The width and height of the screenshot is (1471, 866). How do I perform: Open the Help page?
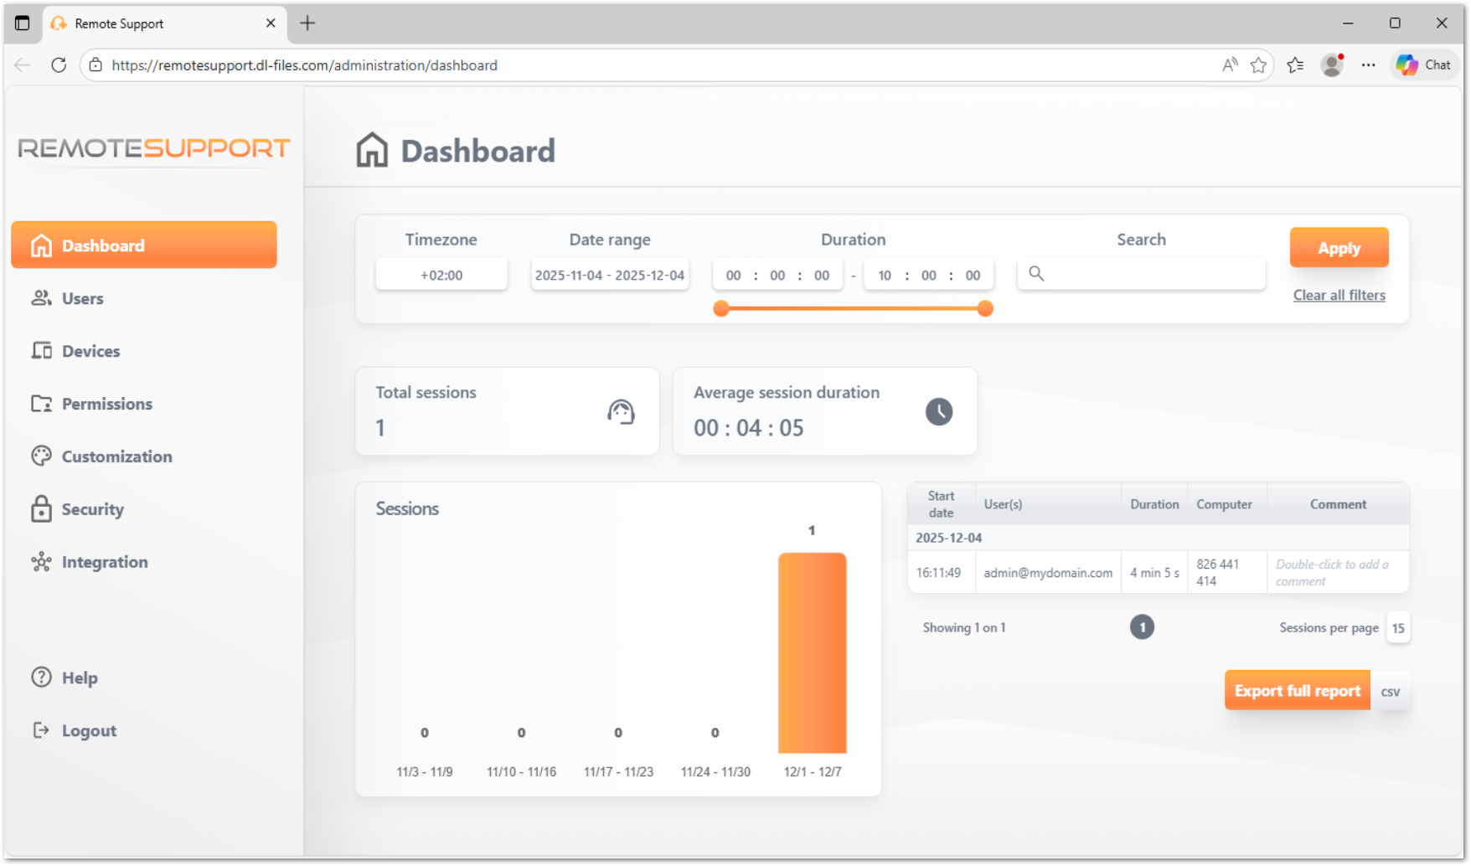pos(80,678)
